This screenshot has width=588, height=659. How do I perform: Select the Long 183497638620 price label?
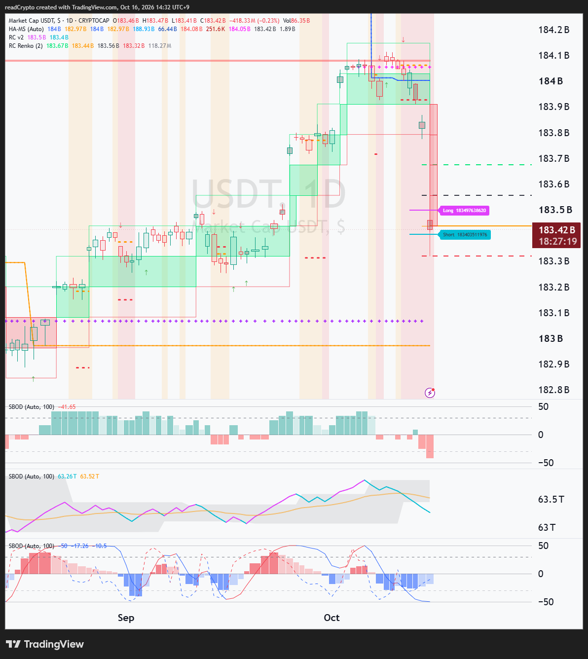pyautogui.click(x=464, y=211)
